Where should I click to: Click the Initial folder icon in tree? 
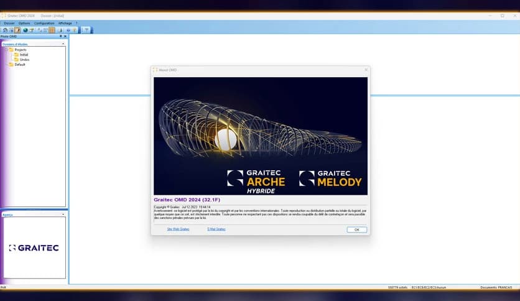point(16,55)
